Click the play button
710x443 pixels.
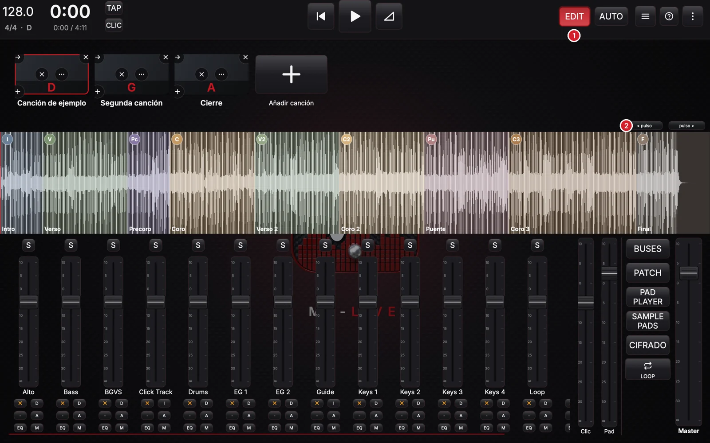click(x=355, y=16)
